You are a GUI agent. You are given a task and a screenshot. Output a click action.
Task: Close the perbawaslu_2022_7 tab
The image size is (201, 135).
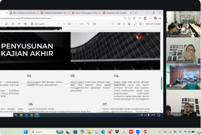click(x=131, y=13)
